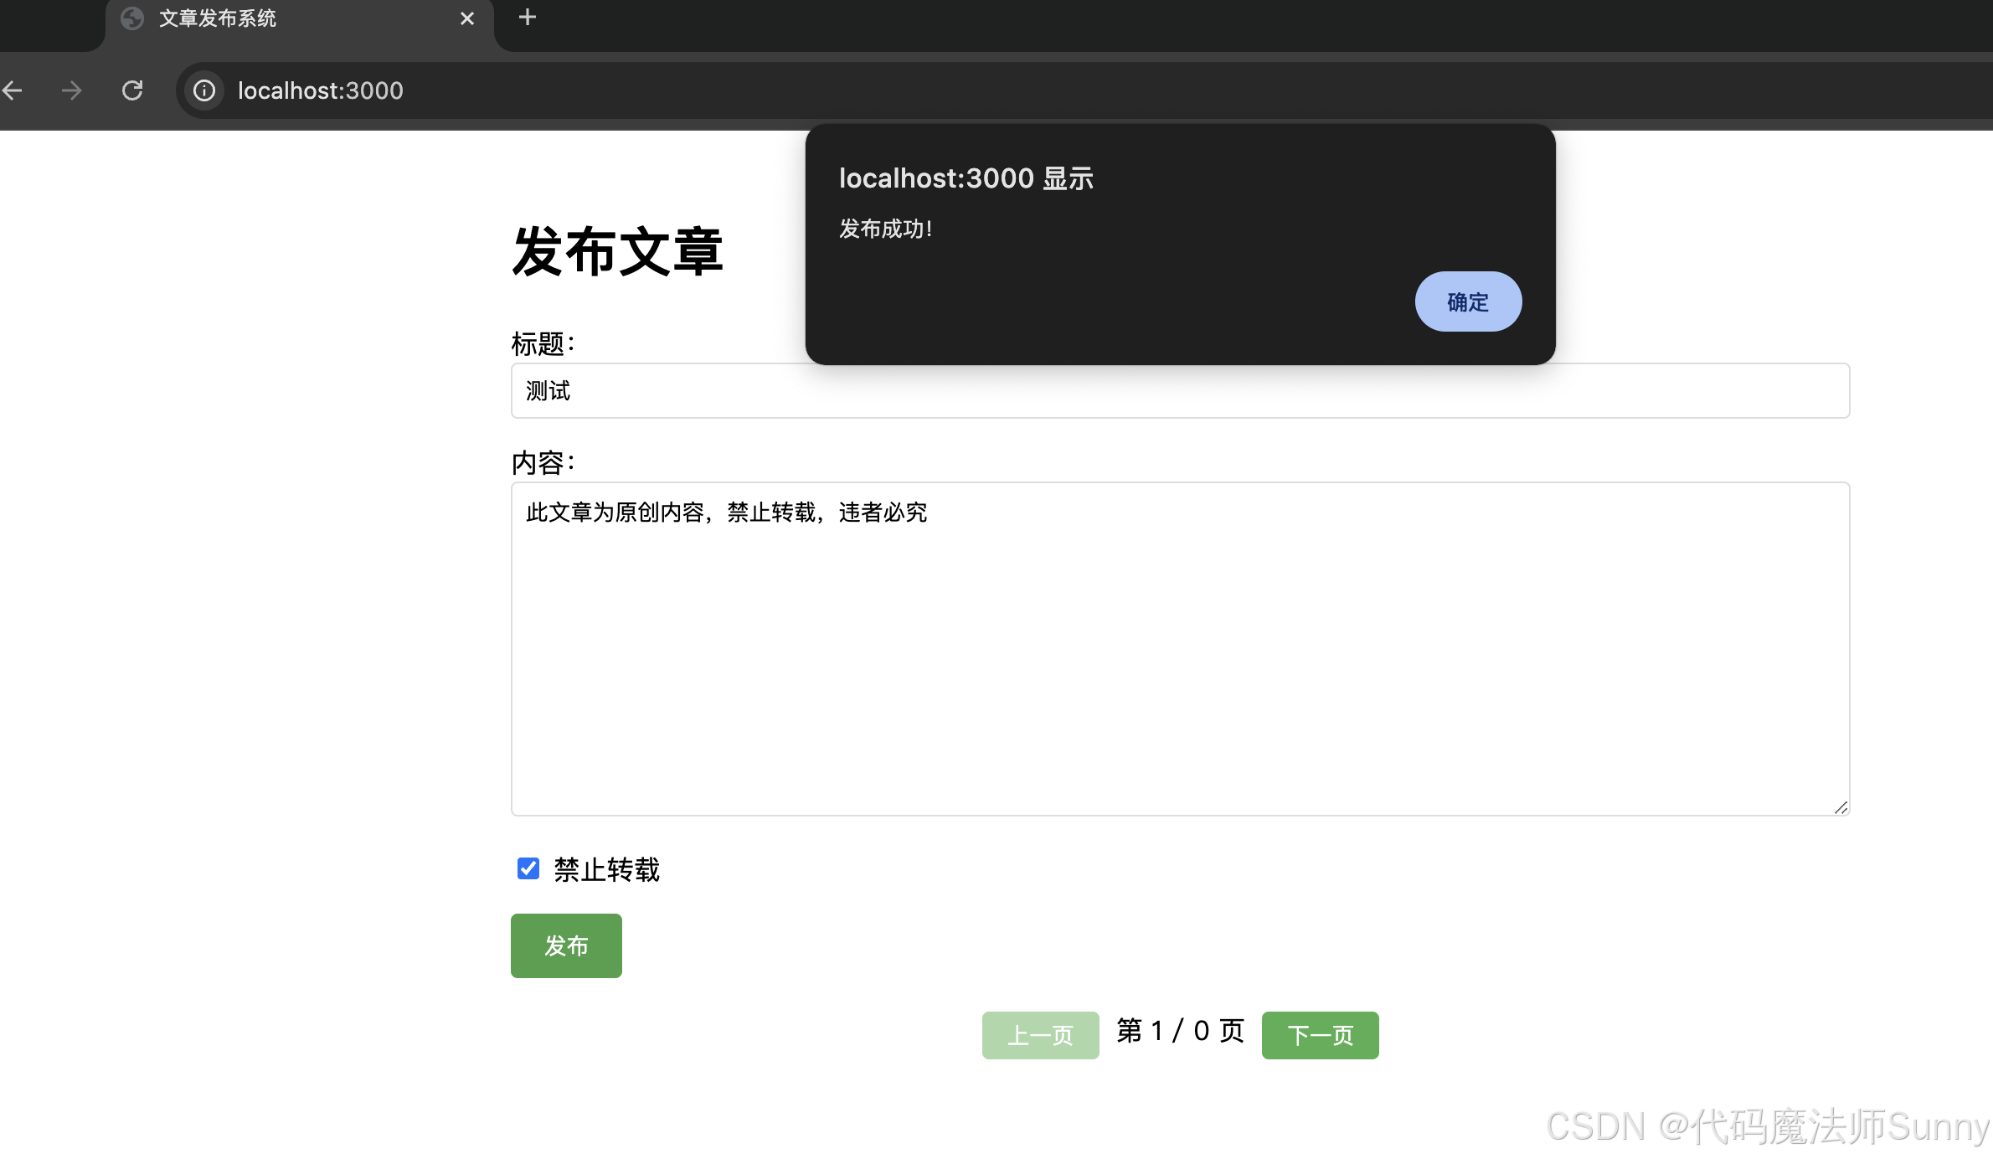
Task: Click the page reload icon
Action: pos(132,90)
